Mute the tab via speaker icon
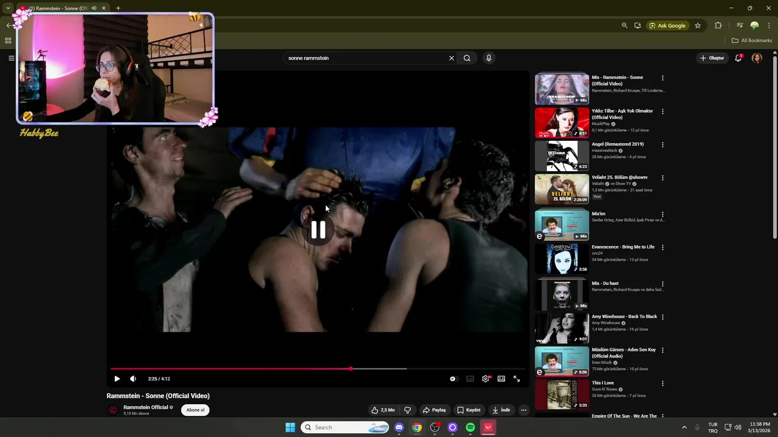Image resolution: width=778 pixels, height=437 pixels. tap(94, 8)
